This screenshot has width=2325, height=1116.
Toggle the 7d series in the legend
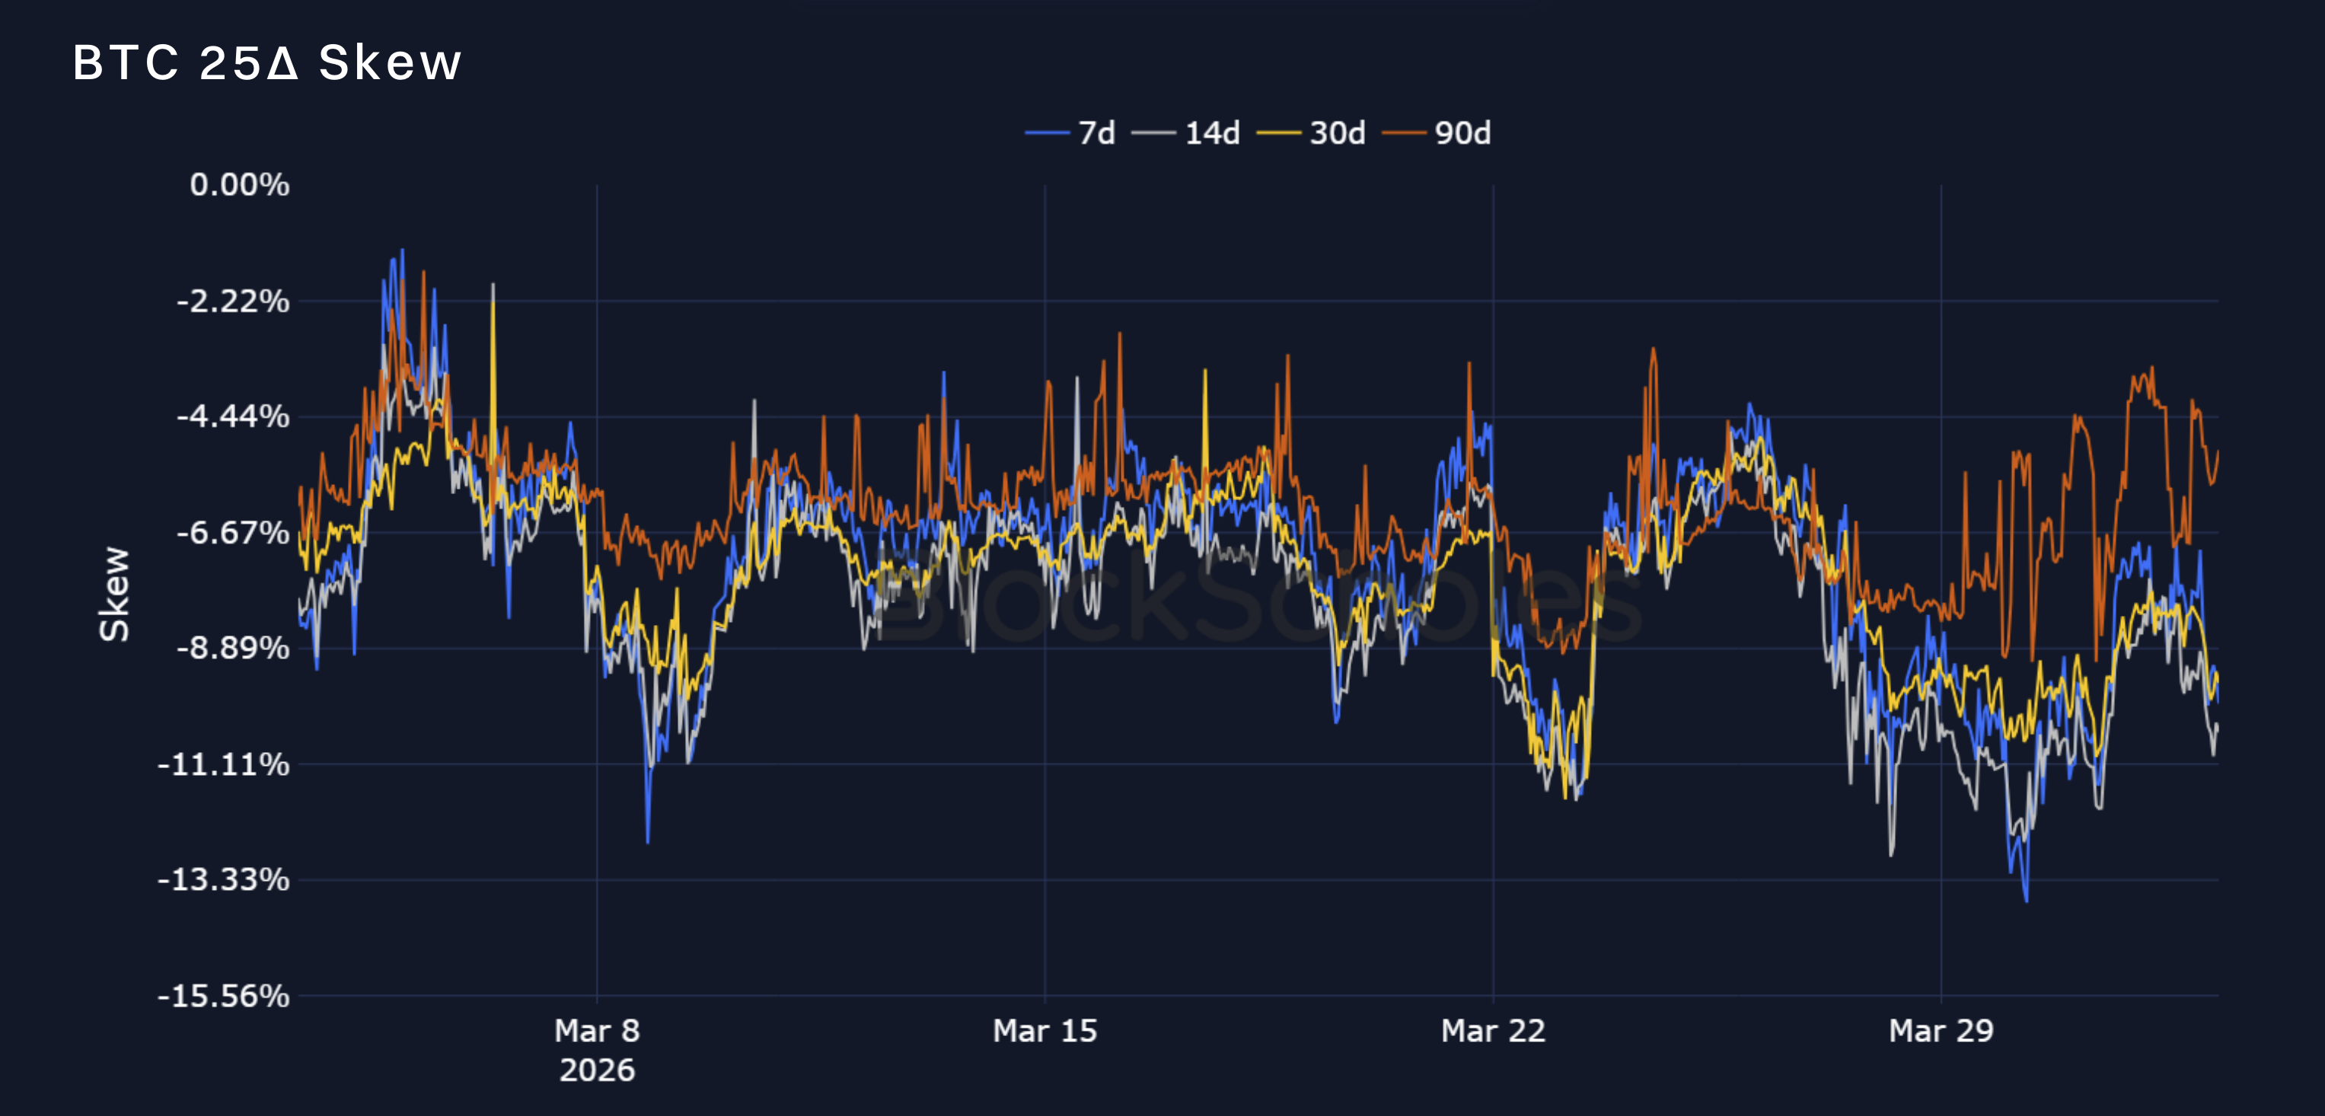(x=1096, y=133)
